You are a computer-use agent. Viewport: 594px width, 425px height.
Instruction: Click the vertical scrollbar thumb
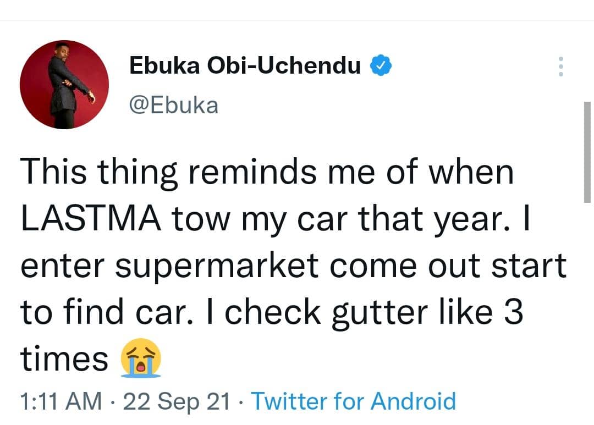[587, 151]
